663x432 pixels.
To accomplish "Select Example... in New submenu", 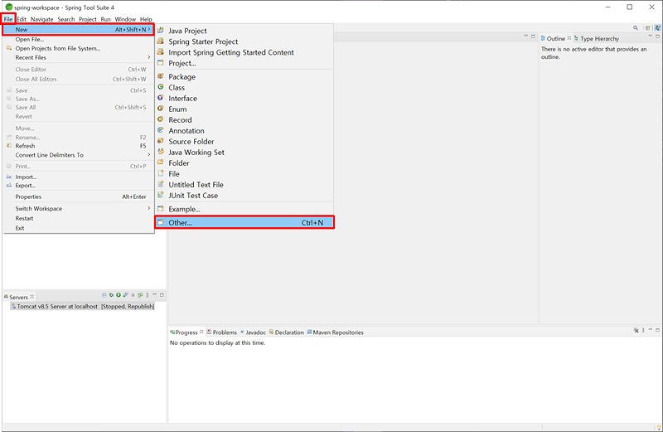I will point(244,209).
